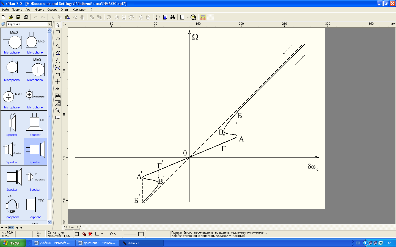Click the EN language indicator in tray
The image size is (396, 247).
pyautogui.click(x=358, y=243)
